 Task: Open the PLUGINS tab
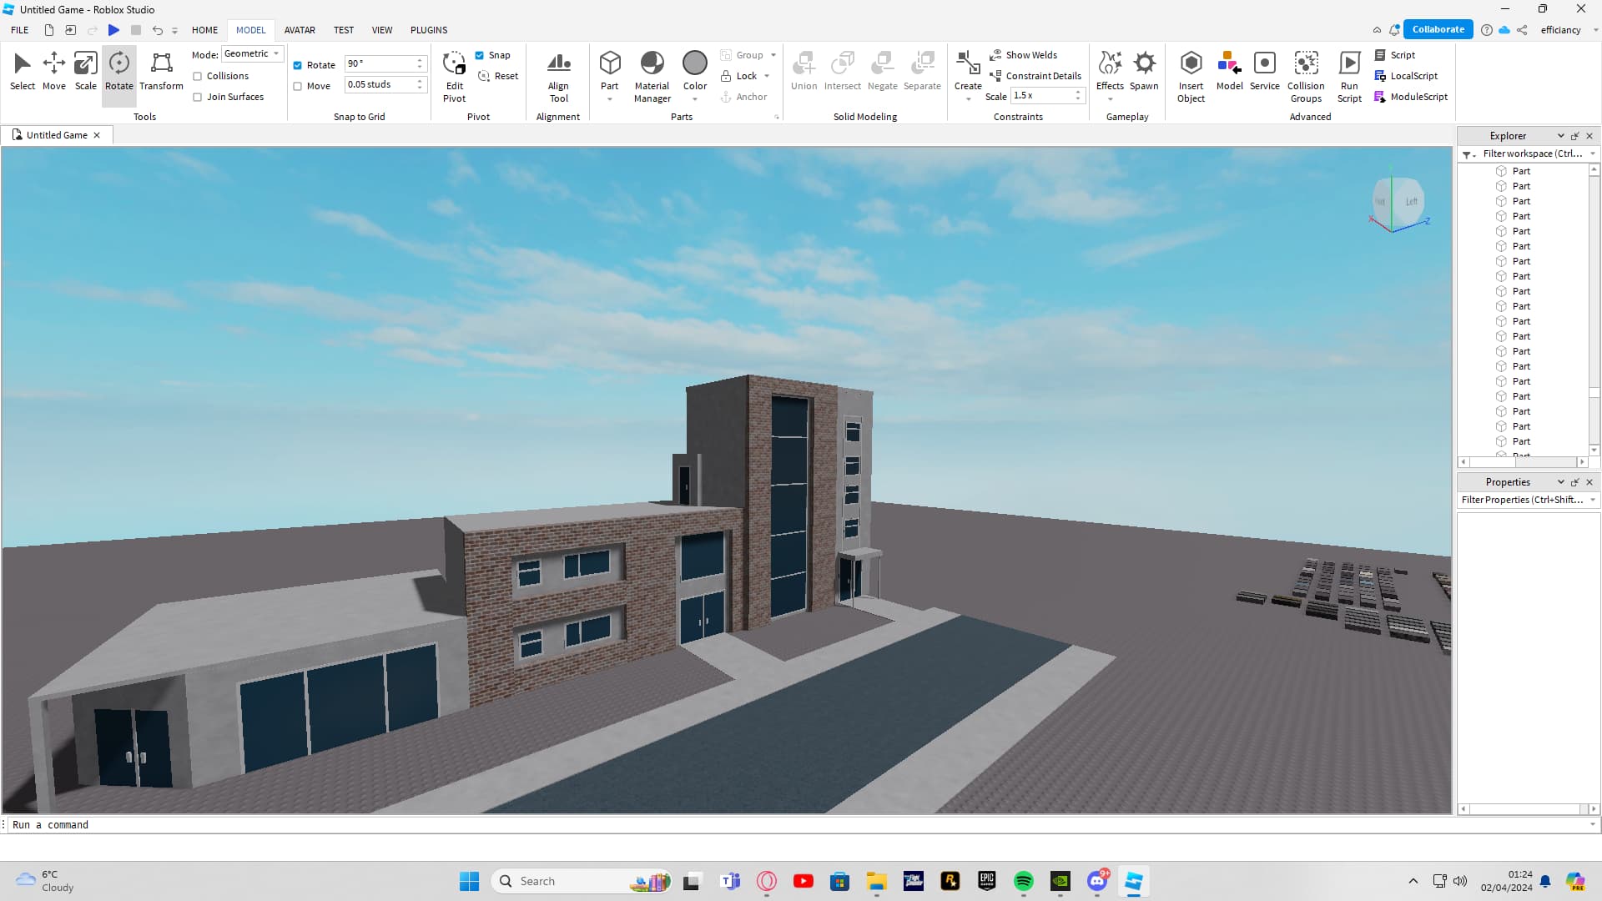click(429, 30)
